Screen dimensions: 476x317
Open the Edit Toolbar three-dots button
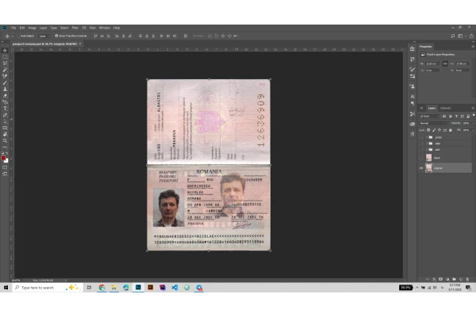coord(5,147)
